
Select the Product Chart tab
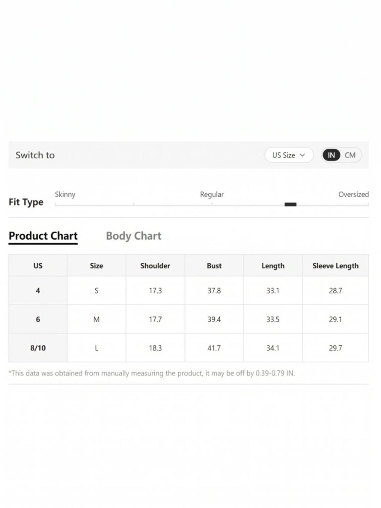(x=43, y=236)
